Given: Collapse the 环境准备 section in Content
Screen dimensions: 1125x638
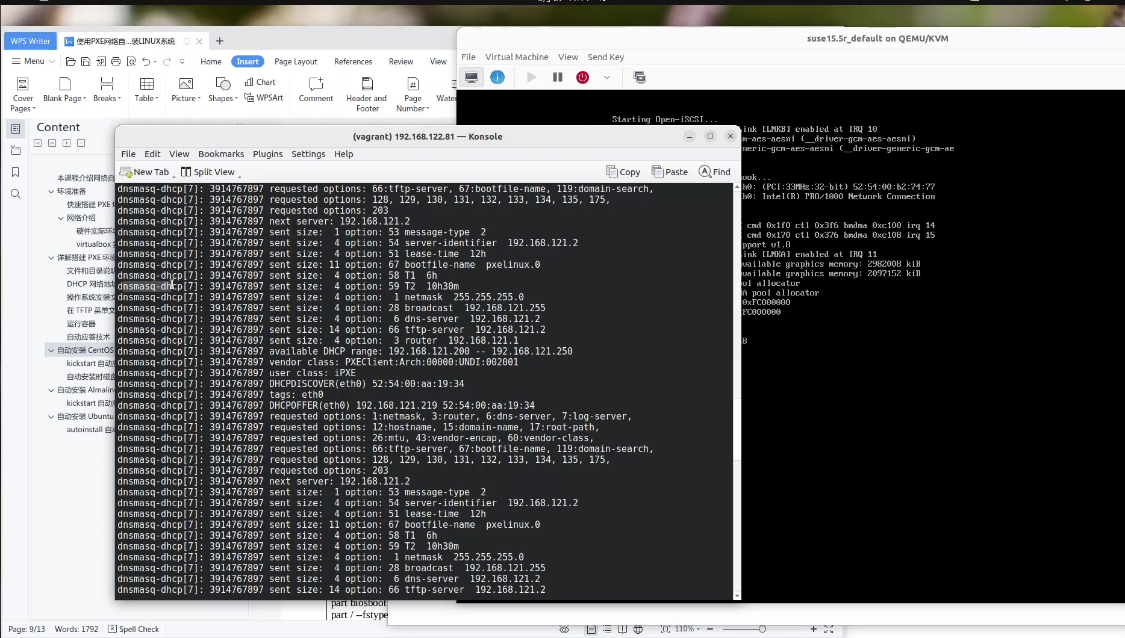Looking at the screenshot, I should tap(52, 191).
